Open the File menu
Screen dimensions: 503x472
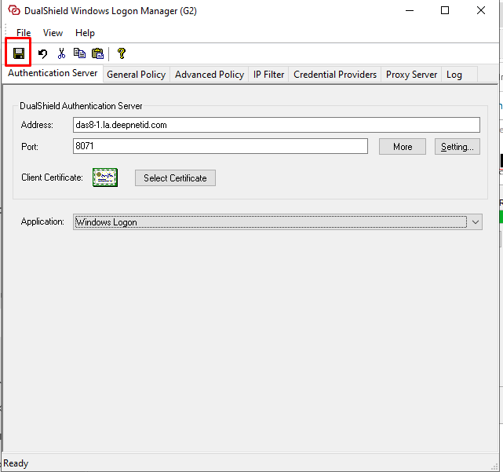(24, 33)
